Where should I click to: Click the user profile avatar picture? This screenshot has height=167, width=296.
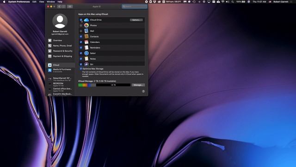(x=60, y=21)
